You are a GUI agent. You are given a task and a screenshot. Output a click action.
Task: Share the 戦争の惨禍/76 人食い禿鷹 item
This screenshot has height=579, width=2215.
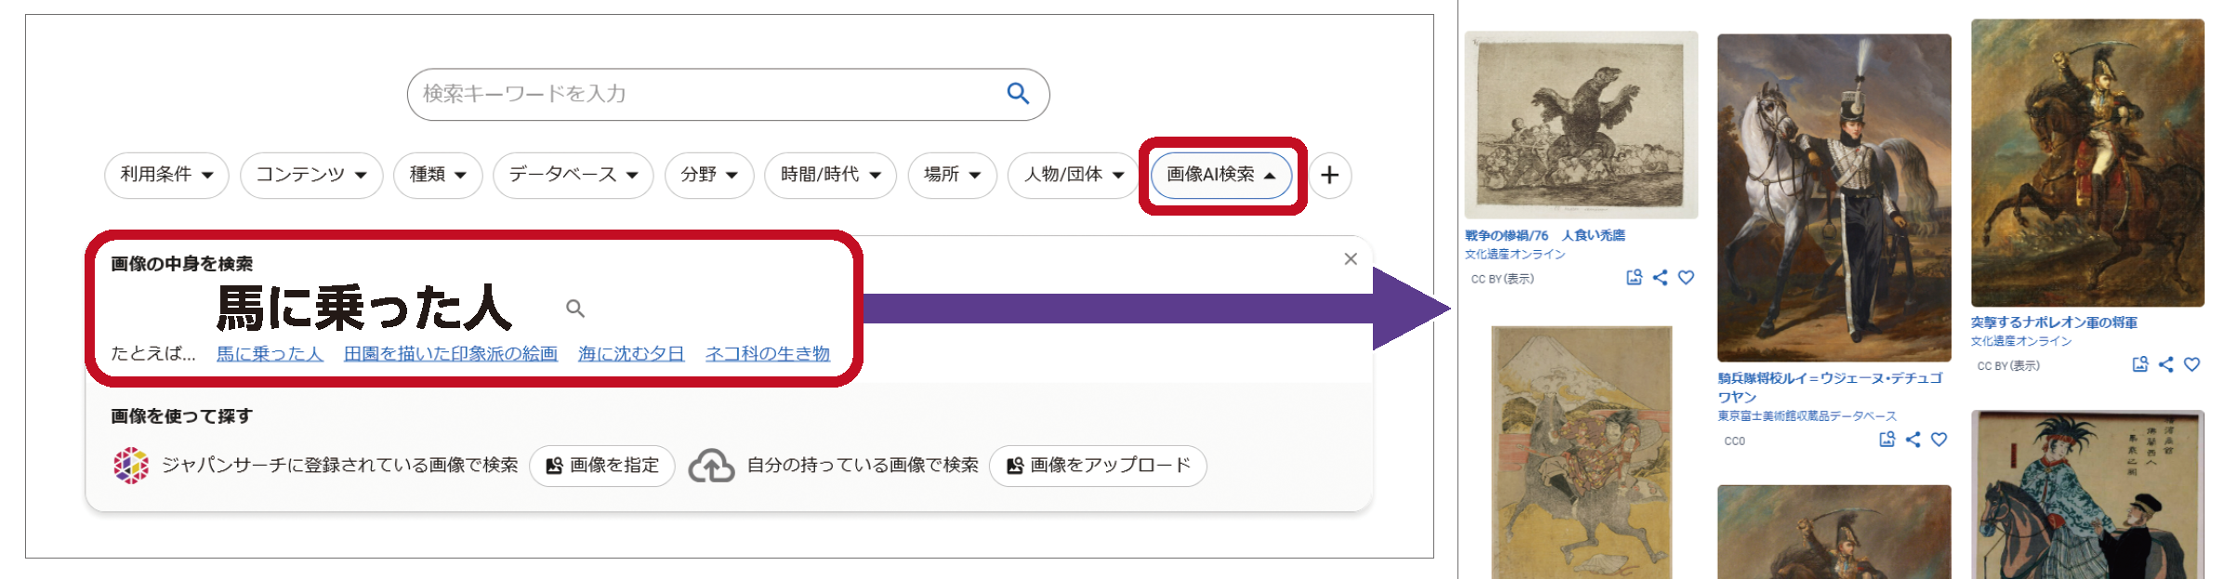pos(1660,277)
